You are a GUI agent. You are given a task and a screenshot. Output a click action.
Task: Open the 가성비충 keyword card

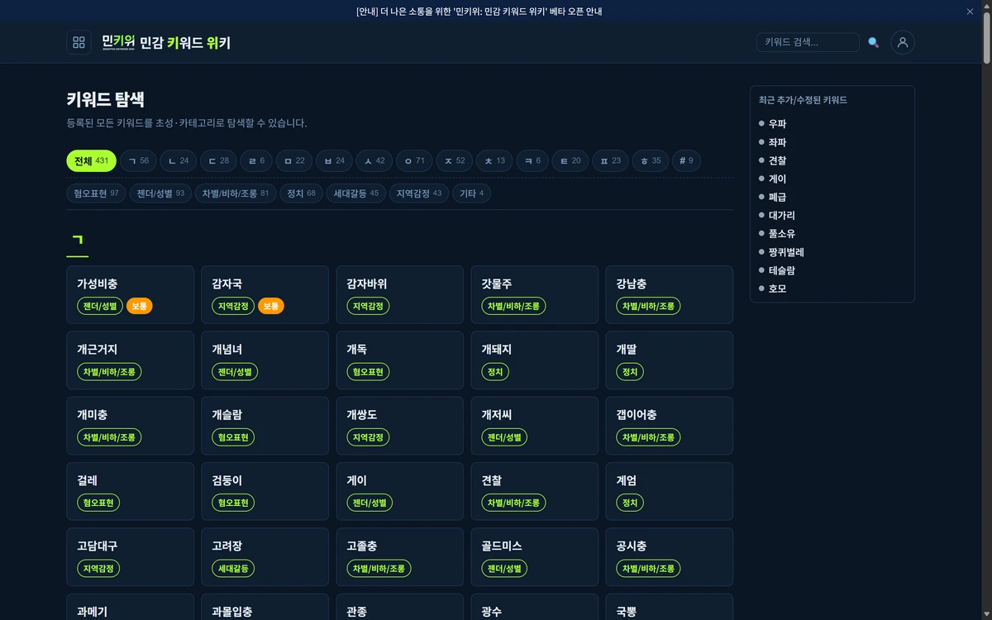tap(130, 294)
